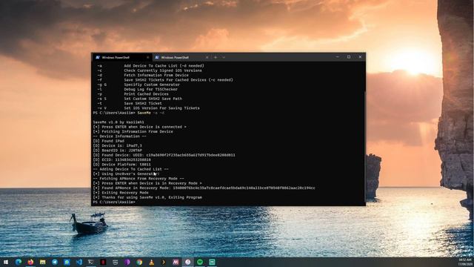
Task: Click 'Debug Log For TSSChecker' text
Action: [x=150, y=89]
